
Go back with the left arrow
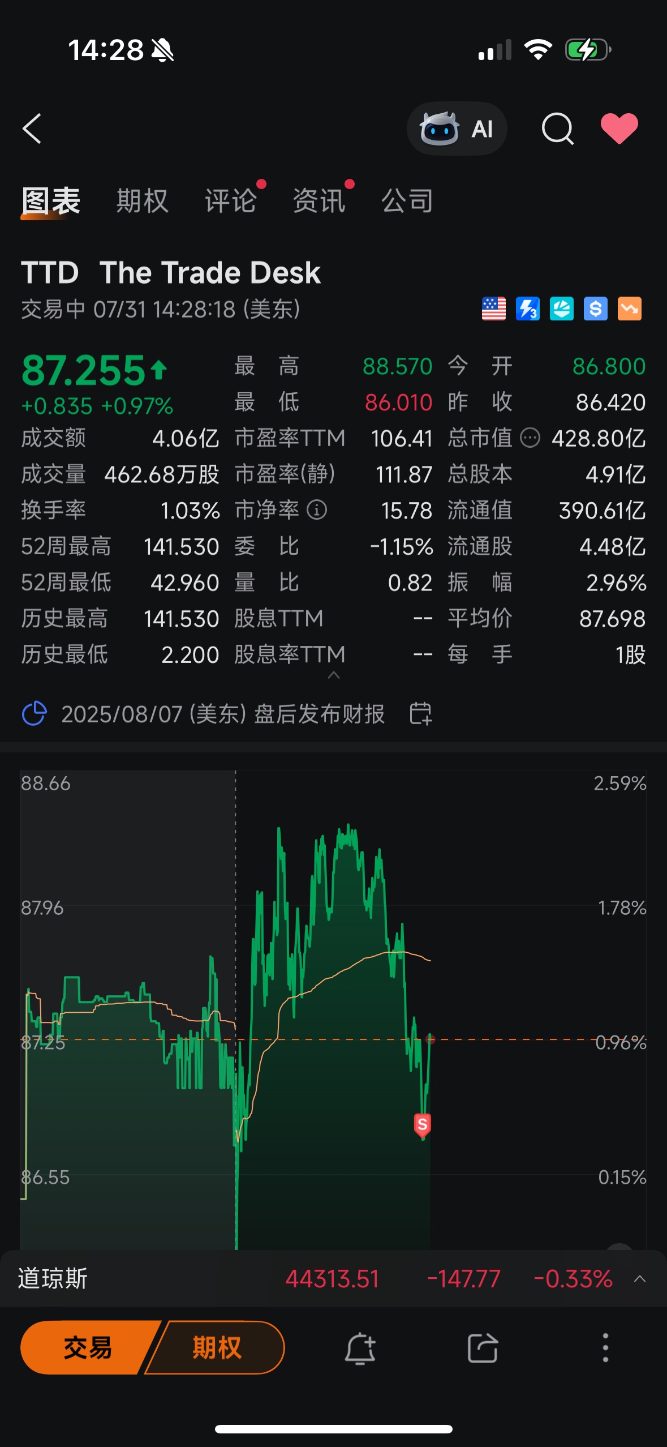[x=32, y=129]
